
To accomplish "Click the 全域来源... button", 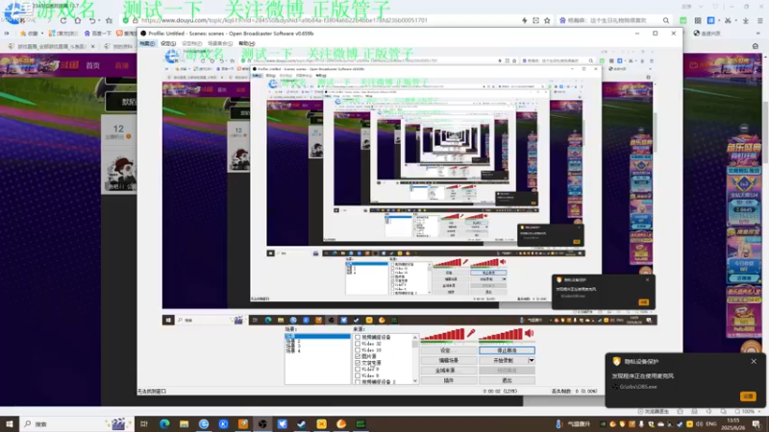I will tap(448, 371).
